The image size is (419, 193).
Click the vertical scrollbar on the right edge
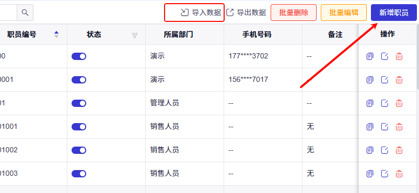417,57
